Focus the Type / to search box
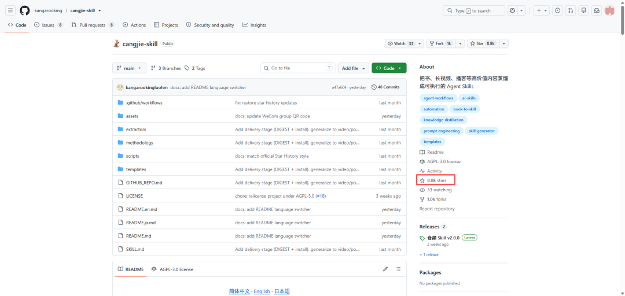This screenshot has width=625, height=296. 474,11
